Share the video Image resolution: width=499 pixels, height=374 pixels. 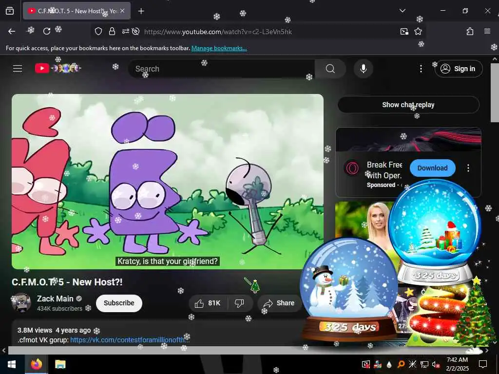pyautogui.click(x=279, y=303)
